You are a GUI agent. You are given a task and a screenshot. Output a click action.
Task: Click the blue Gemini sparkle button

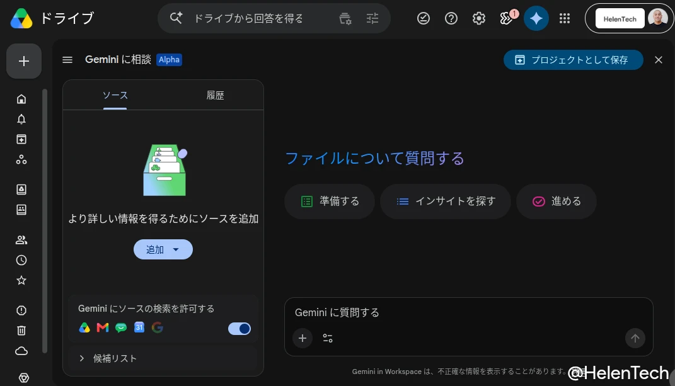(536, 18)
